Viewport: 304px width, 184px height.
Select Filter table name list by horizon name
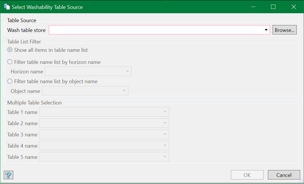coord(10,62)
